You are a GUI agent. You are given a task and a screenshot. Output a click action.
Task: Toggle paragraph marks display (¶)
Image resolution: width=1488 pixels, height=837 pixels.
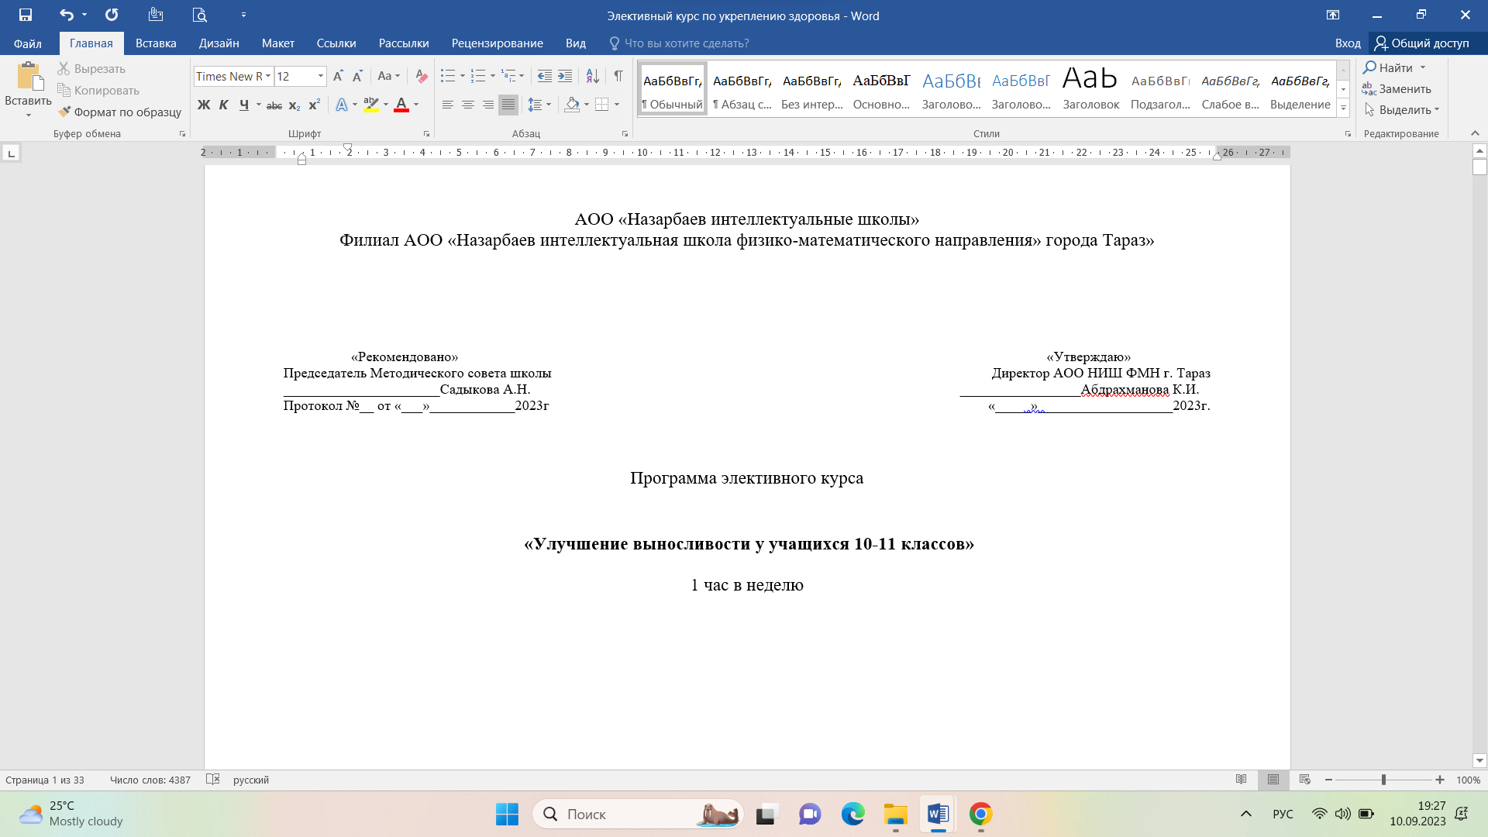(x=618, y=76)
